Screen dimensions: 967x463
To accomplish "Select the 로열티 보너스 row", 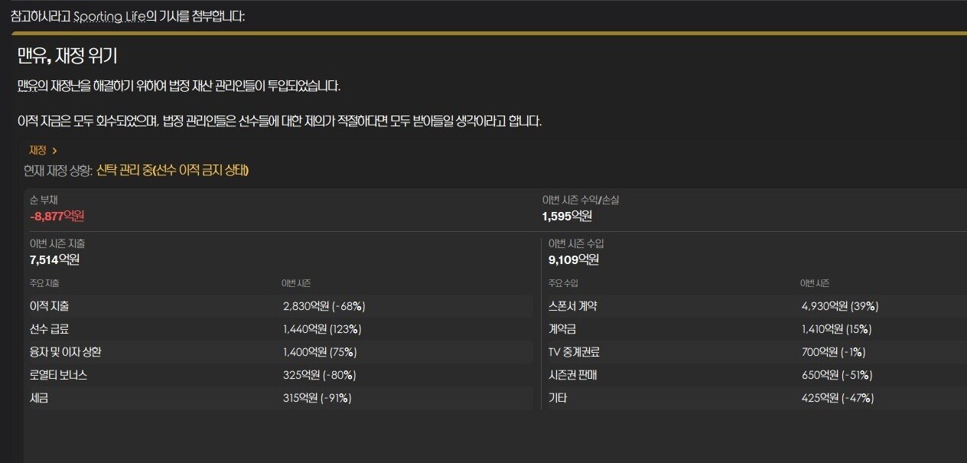I will click(279, 375).
